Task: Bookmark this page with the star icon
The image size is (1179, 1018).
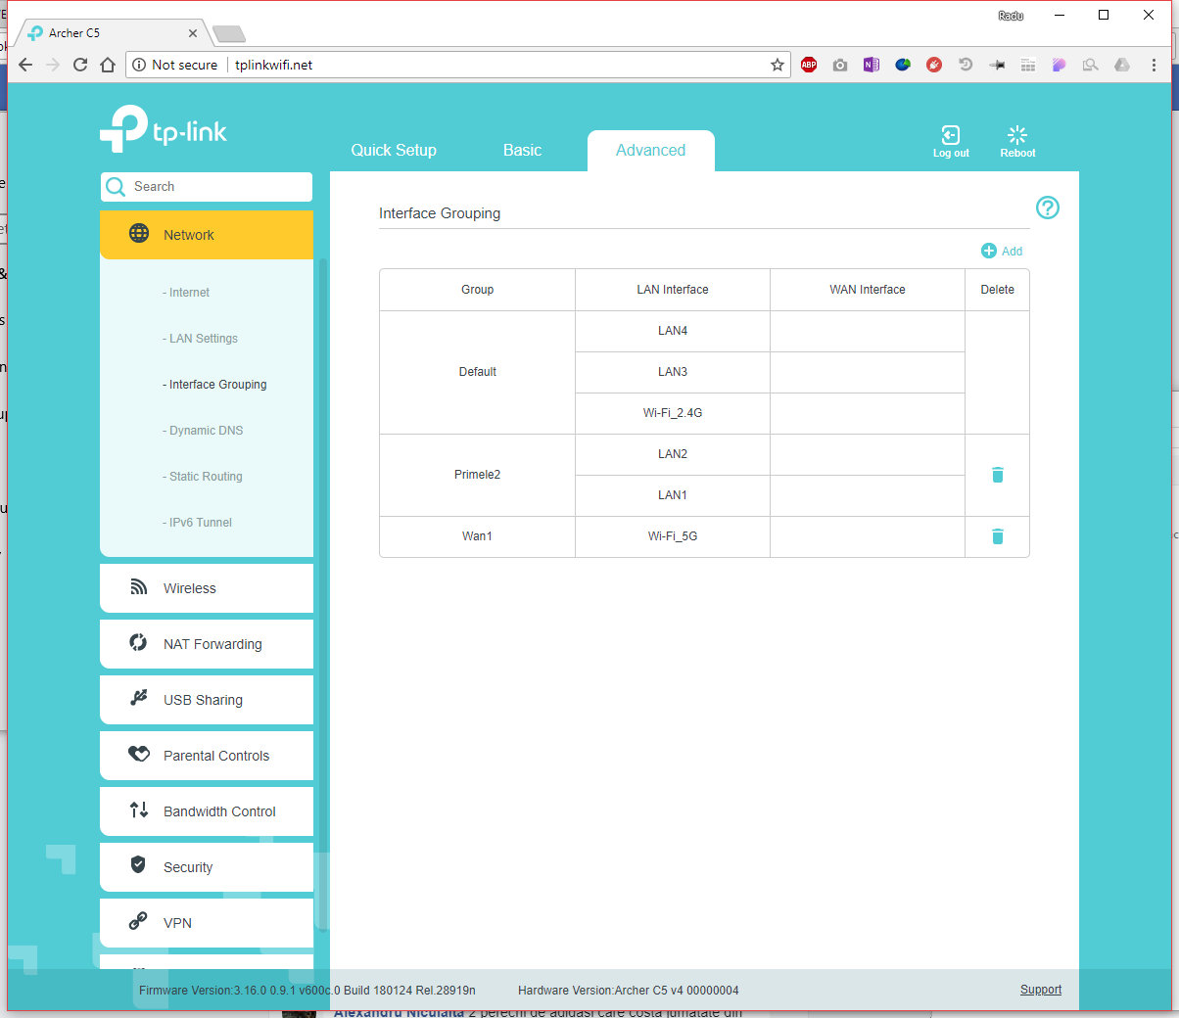Action: click(x=778, y=65)
